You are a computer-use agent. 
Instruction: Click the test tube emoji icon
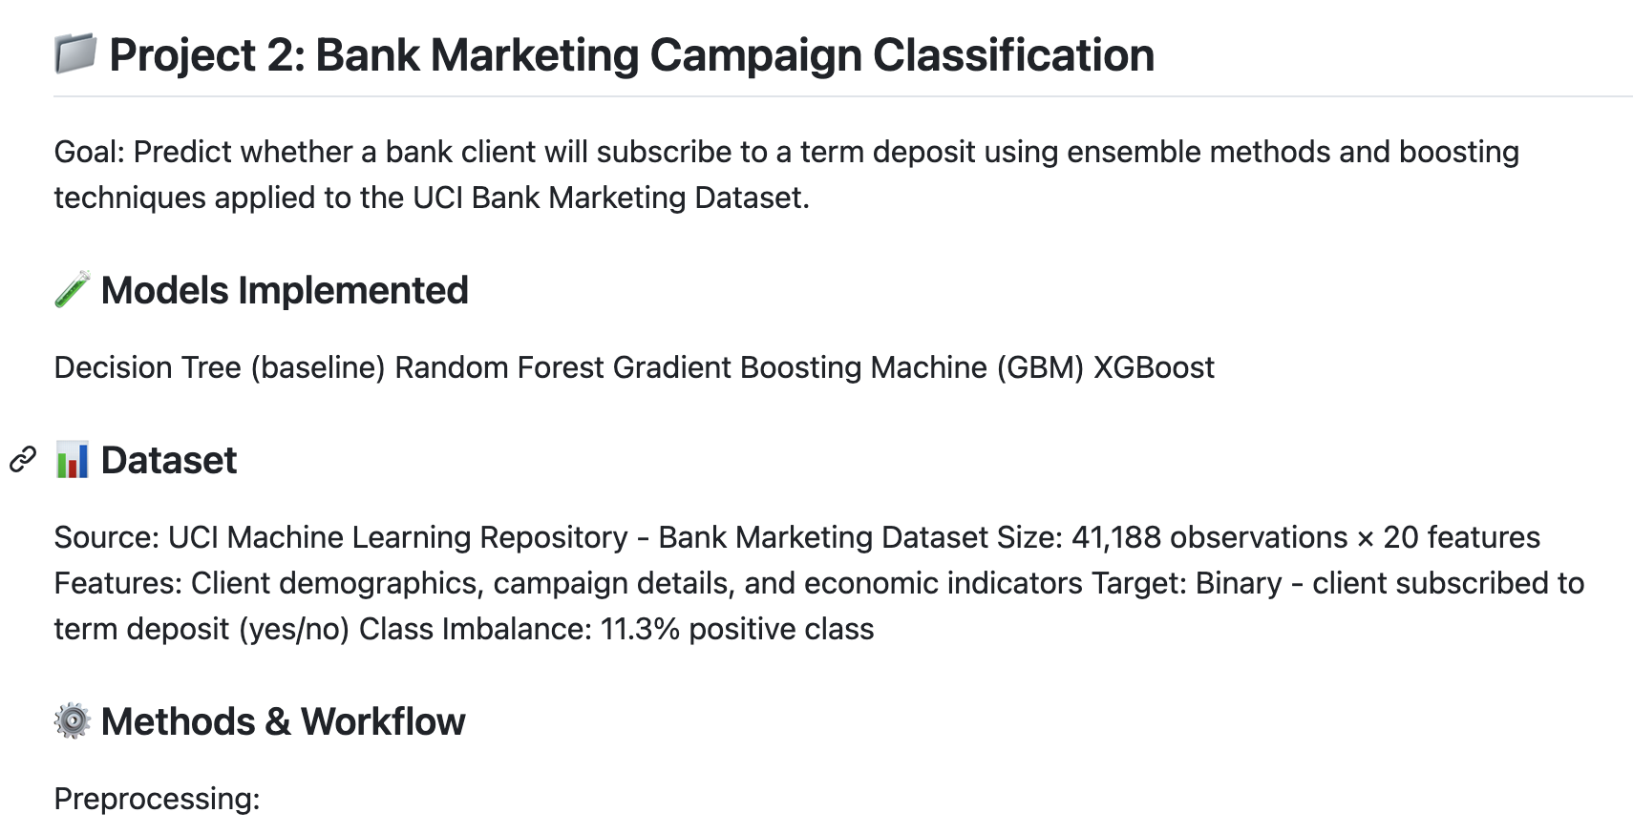[73, 290]
